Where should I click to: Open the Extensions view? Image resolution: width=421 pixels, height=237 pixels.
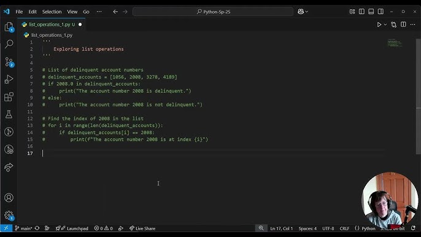click(9, 97)
